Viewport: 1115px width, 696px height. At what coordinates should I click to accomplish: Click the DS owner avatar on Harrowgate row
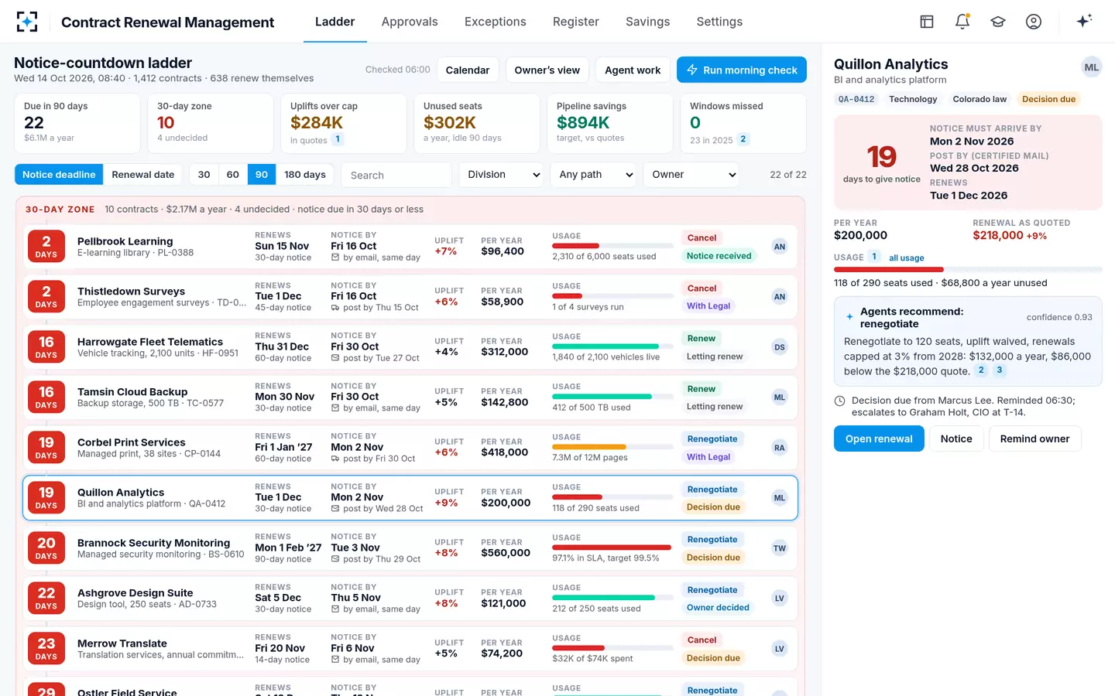tap(780, 347)
